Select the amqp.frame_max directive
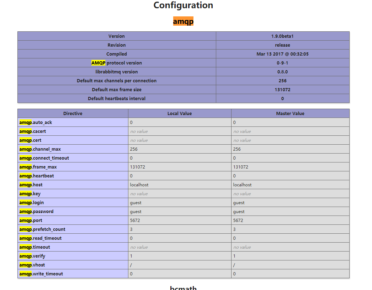372x290 pixels. click(x=38, y=167)
